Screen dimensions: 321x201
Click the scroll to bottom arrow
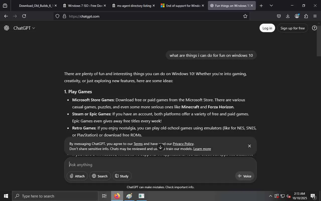[161, 147]
